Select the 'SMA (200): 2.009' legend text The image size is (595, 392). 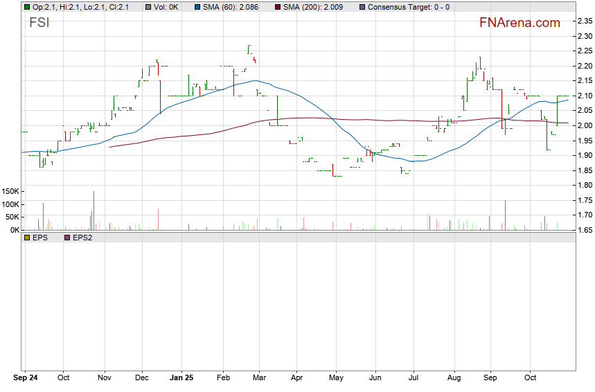(317, 7)
